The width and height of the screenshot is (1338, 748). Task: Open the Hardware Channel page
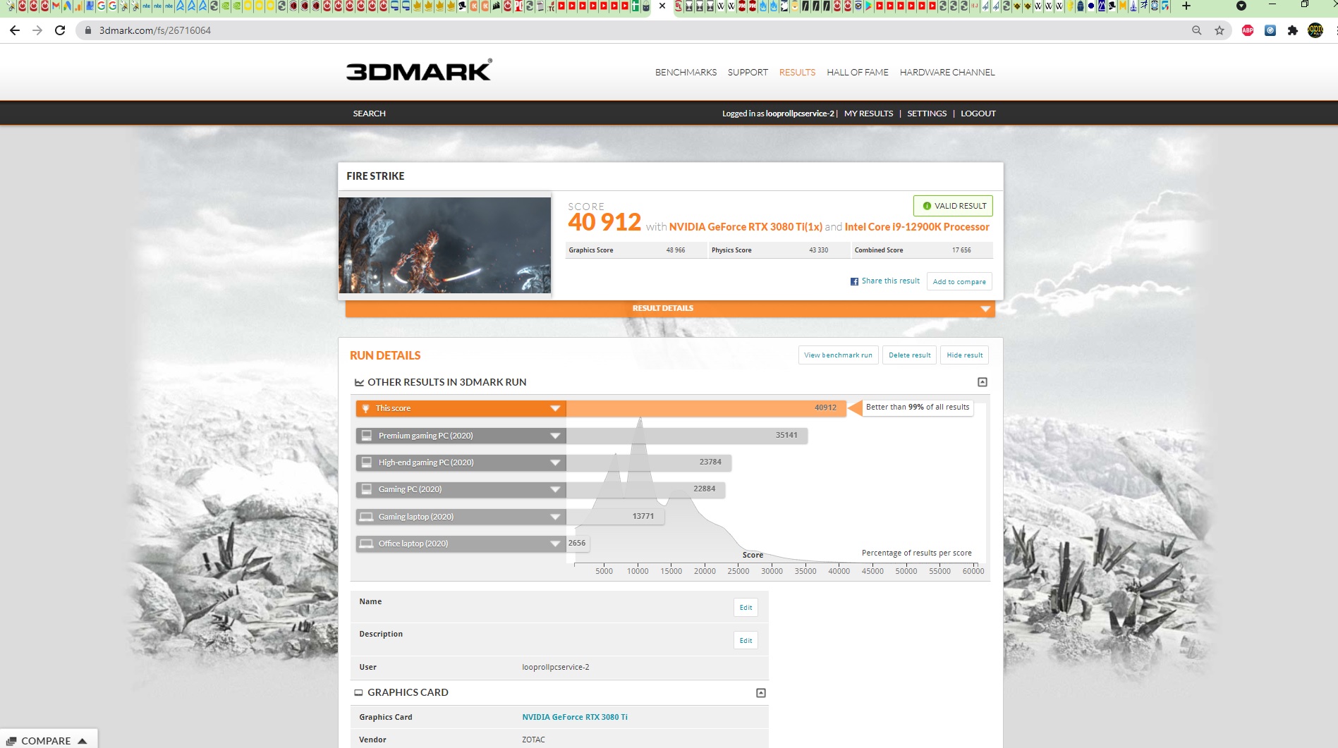pos(947,73)
